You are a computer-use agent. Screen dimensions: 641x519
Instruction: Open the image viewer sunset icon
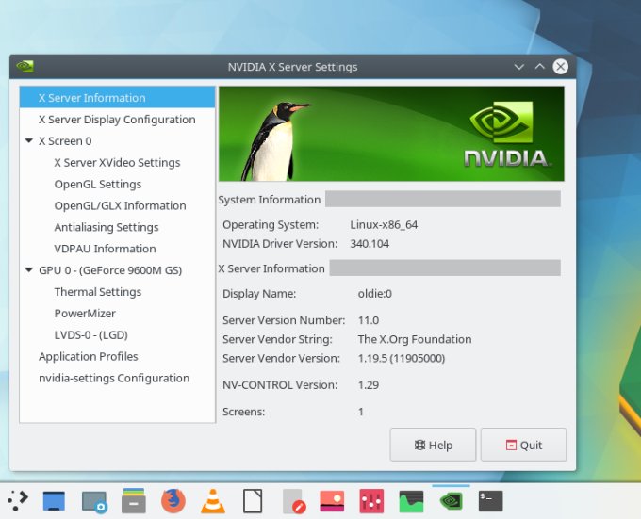(332, 501)
